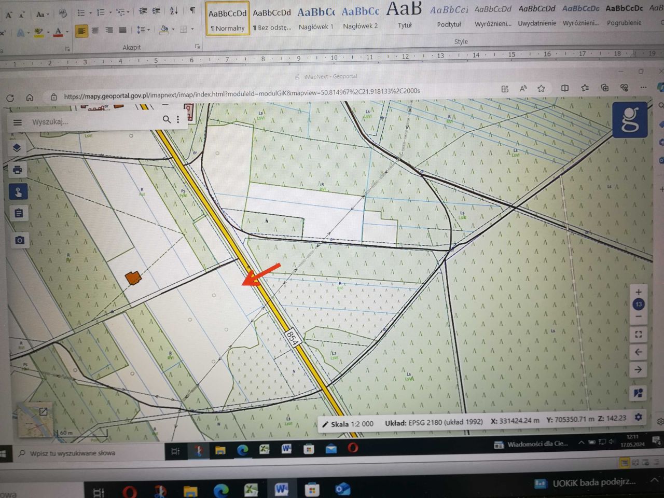Disable the active identify (touch) tool
Screen dimensions: 664x498
pos(19,191)
